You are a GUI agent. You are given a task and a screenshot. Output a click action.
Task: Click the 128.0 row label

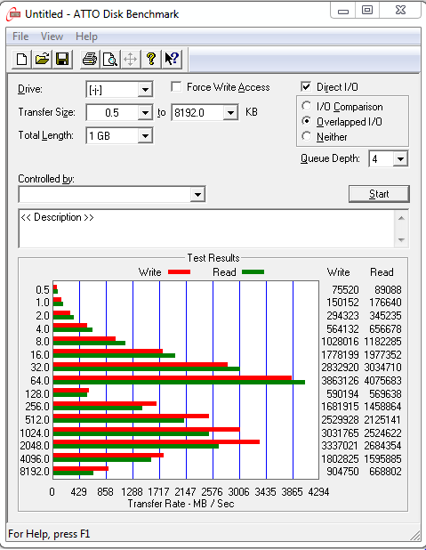click(x=37, y=394)
